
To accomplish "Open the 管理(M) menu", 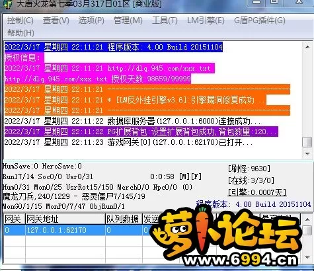I will tap(128, 20).
